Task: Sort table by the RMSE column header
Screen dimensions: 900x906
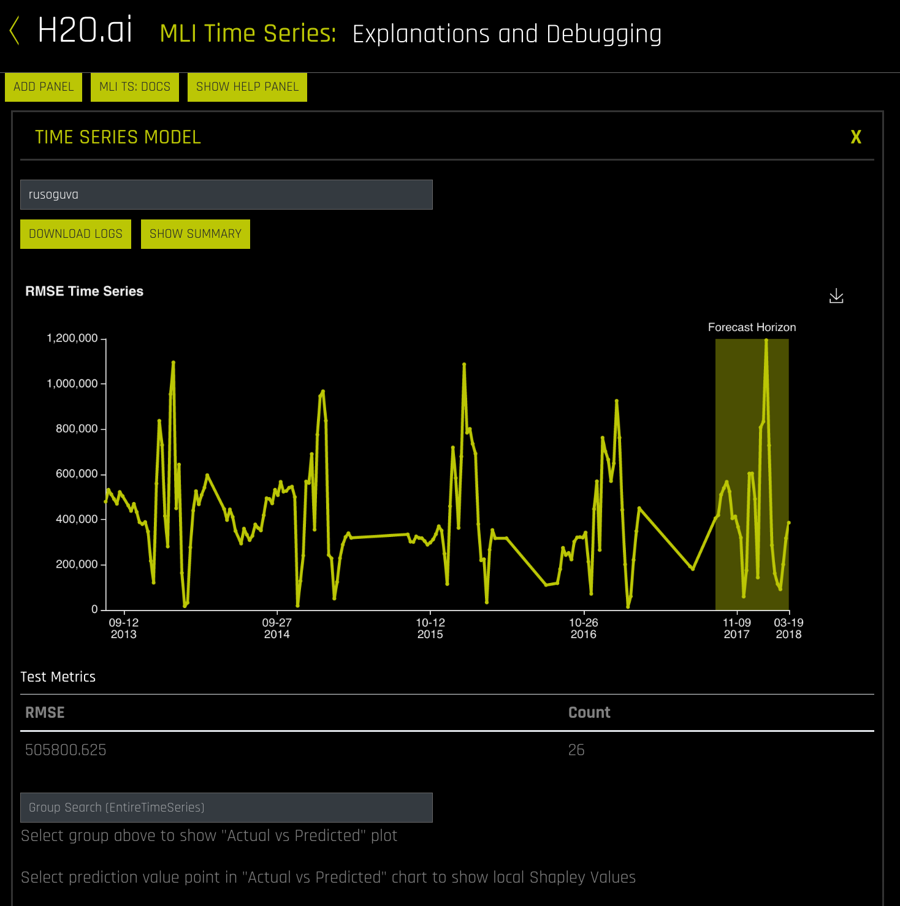Action: pos(44,712)
